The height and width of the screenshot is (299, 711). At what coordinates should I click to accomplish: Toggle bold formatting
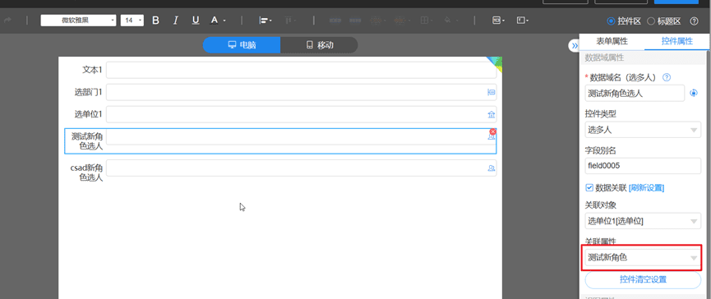[155, 21]
